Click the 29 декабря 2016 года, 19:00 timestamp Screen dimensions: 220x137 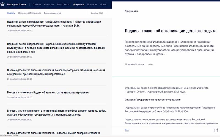[20, 97]
